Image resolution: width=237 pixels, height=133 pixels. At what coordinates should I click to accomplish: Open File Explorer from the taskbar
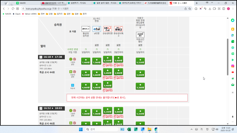[149, 129]
